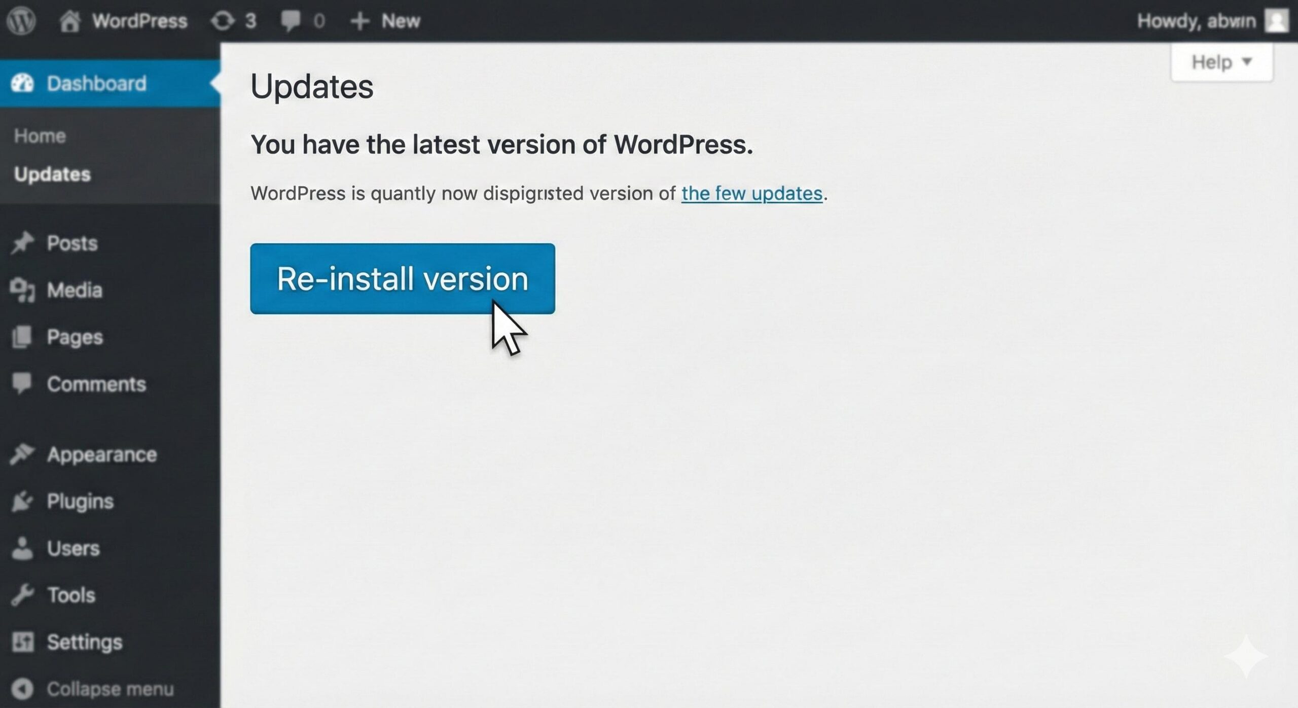The height and width of the screenshot is (708, 1298).
Task: Open Media via camera-note icon
Action: 23,289
